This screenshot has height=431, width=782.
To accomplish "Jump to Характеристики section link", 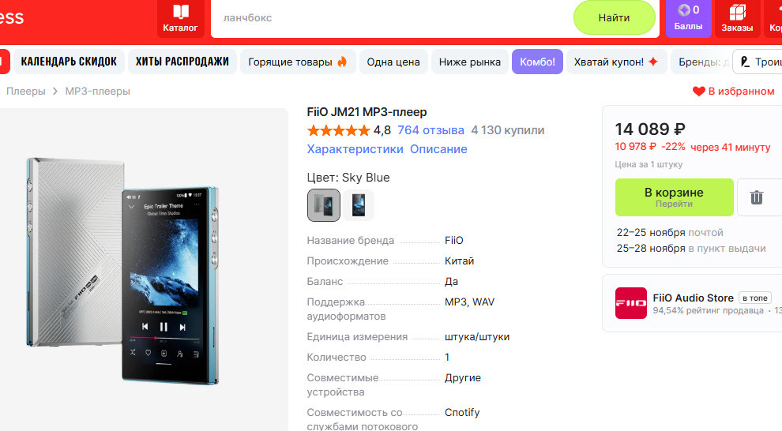I will tap(355, 149).
